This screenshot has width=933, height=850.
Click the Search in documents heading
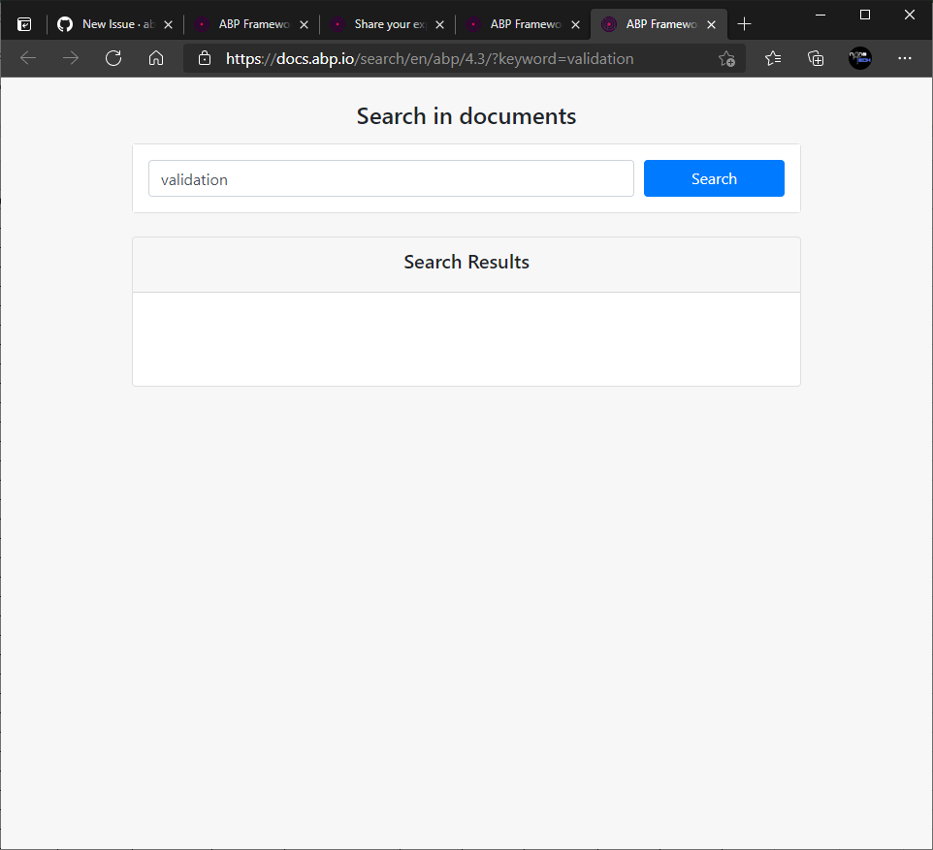[x=466, y=115]
